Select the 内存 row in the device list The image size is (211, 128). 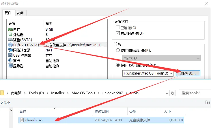click(x=57, y=29)
